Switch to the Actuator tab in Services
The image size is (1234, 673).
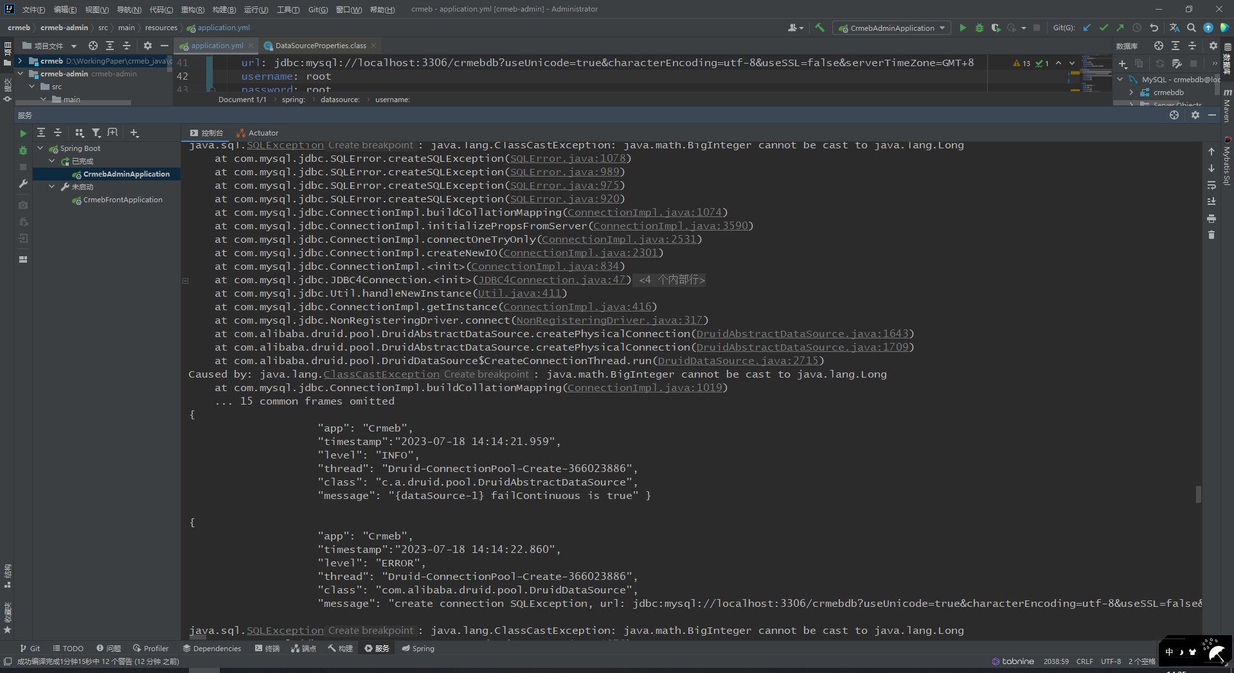258,133
